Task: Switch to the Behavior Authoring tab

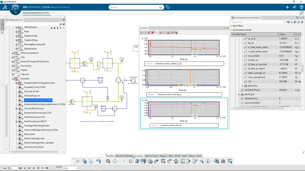Action: pos(124,156)
